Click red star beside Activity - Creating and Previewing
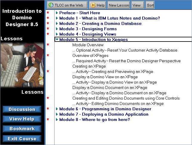Screen dimensions: 192x145 click(x=48, y=71)
